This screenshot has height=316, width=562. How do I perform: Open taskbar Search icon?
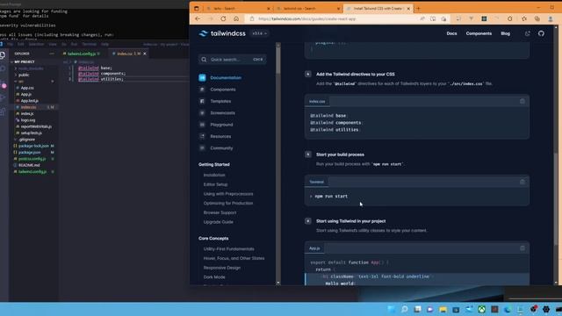pos(404,309)
